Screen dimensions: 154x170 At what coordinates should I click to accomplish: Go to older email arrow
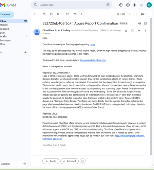click(136, 14)
